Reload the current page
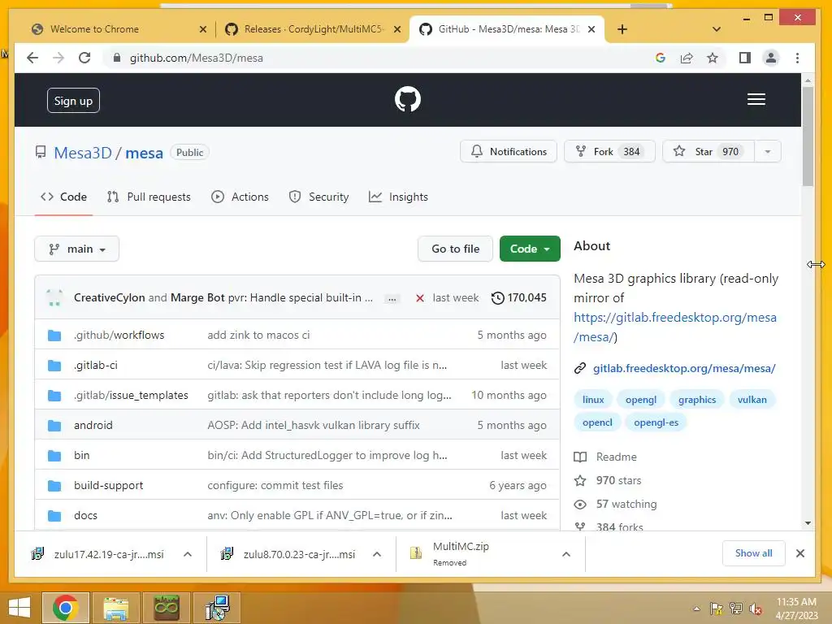The image size is (832, 624). pos(84,58)
